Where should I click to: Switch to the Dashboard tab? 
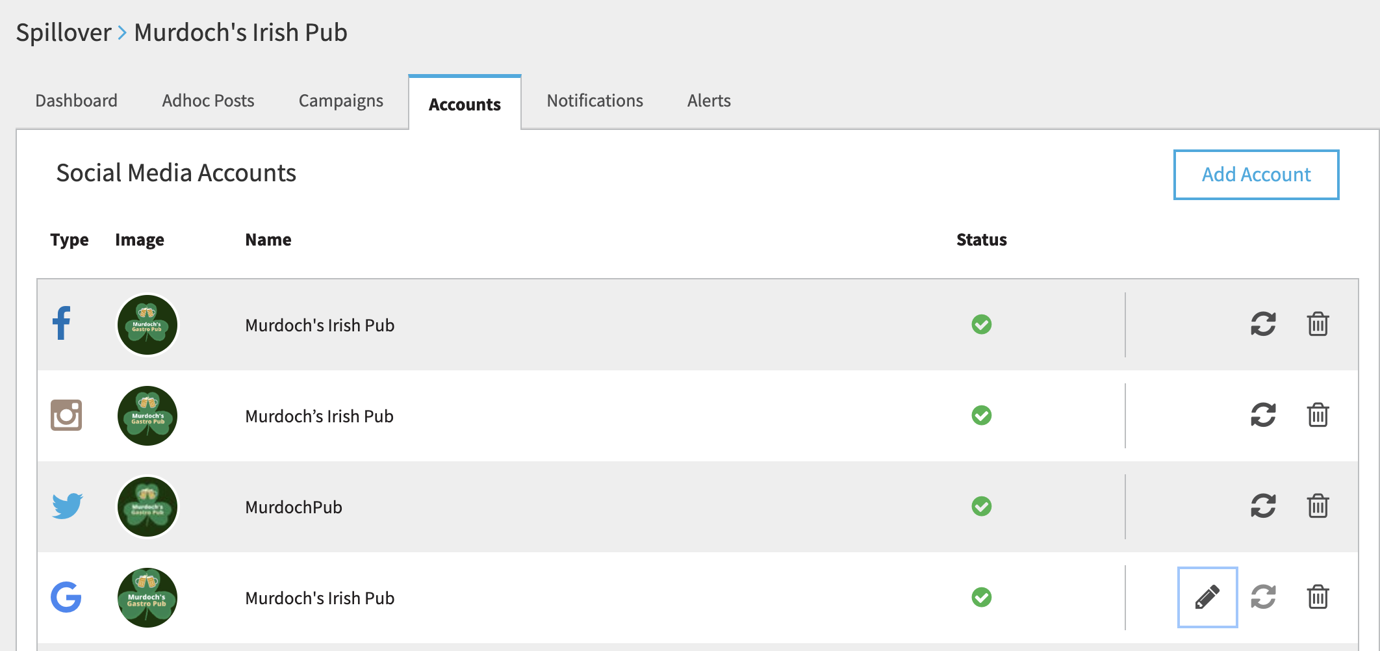click(76, 101)
